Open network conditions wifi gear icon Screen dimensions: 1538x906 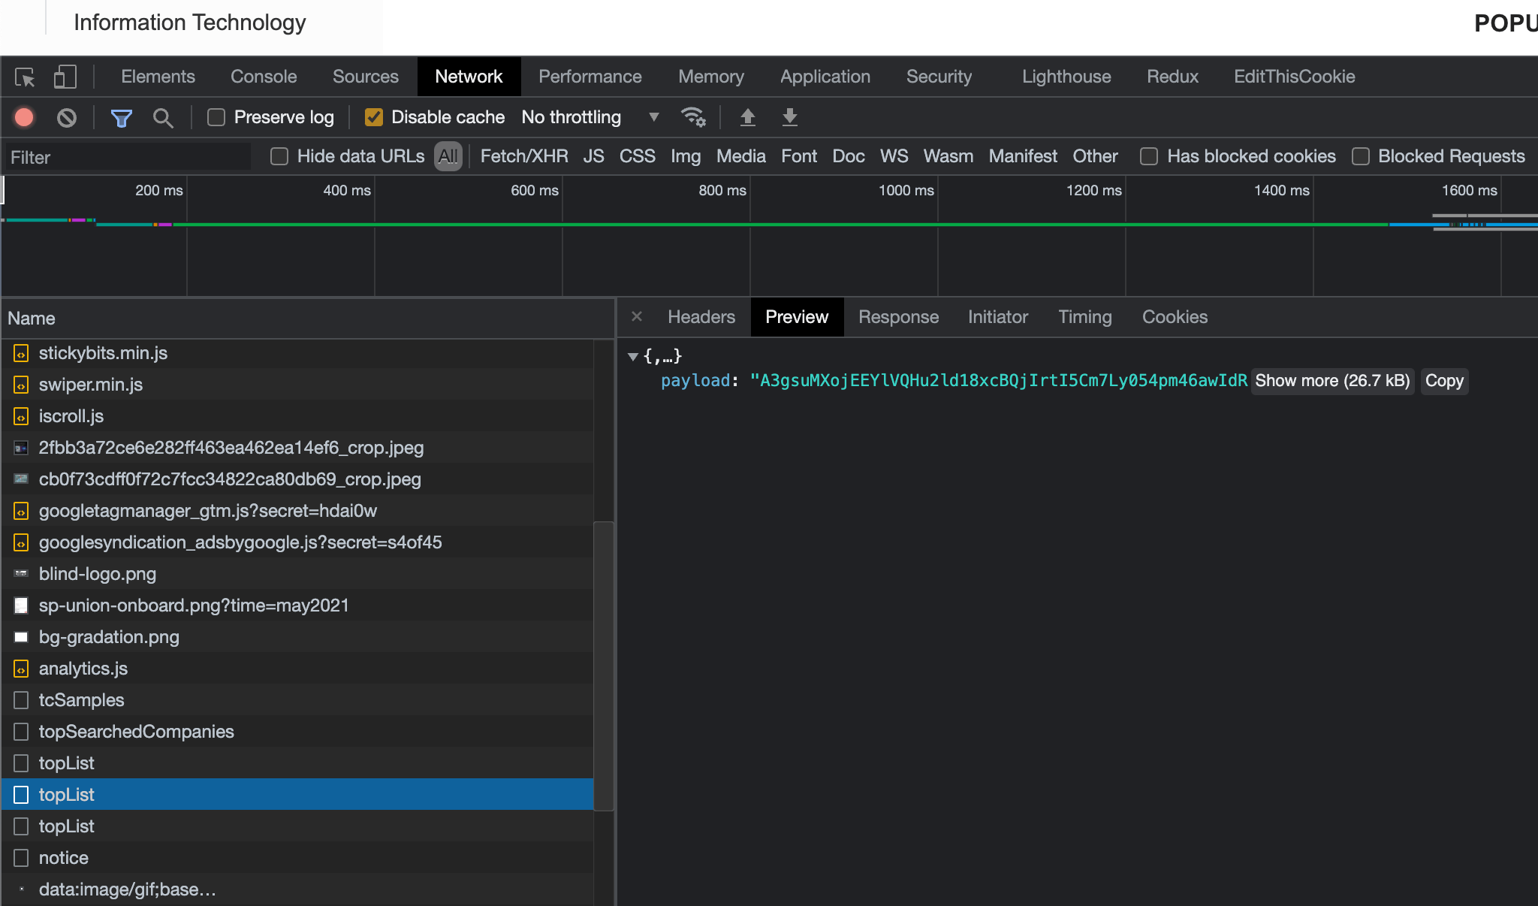pos(692,117)
